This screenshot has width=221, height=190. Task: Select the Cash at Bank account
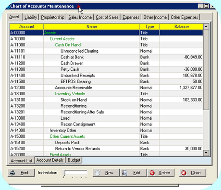[x=106, y=57]
